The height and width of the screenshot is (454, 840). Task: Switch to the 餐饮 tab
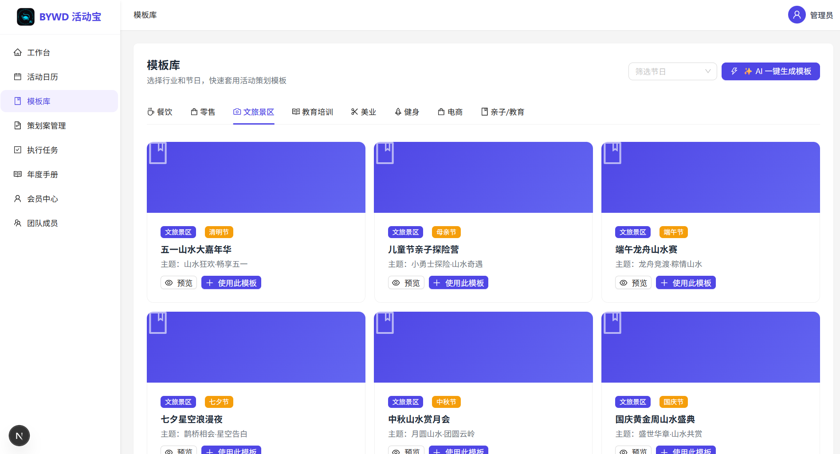click(160, 112)
